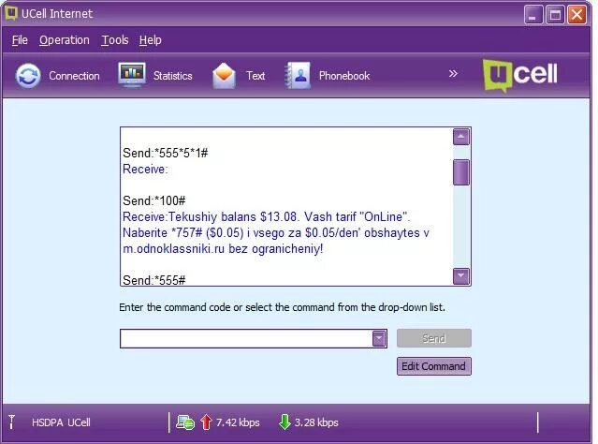Click the log scroll down arrow
Image resolution: width=598 pixels, height=444 pixels.
coord(461,276)
